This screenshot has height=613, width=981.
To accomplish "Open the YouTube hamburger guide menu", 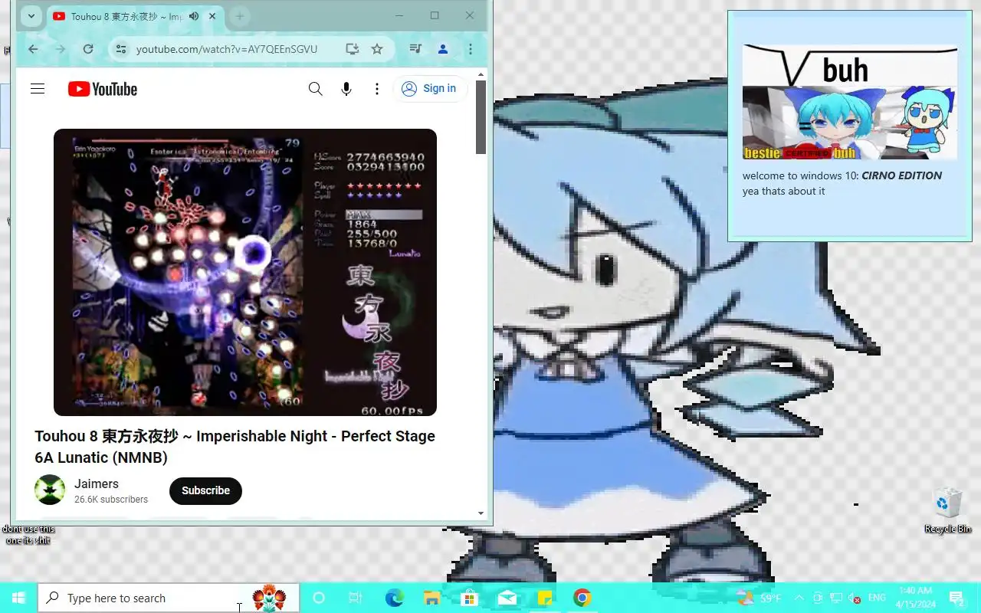I will [x=38, y=89].
